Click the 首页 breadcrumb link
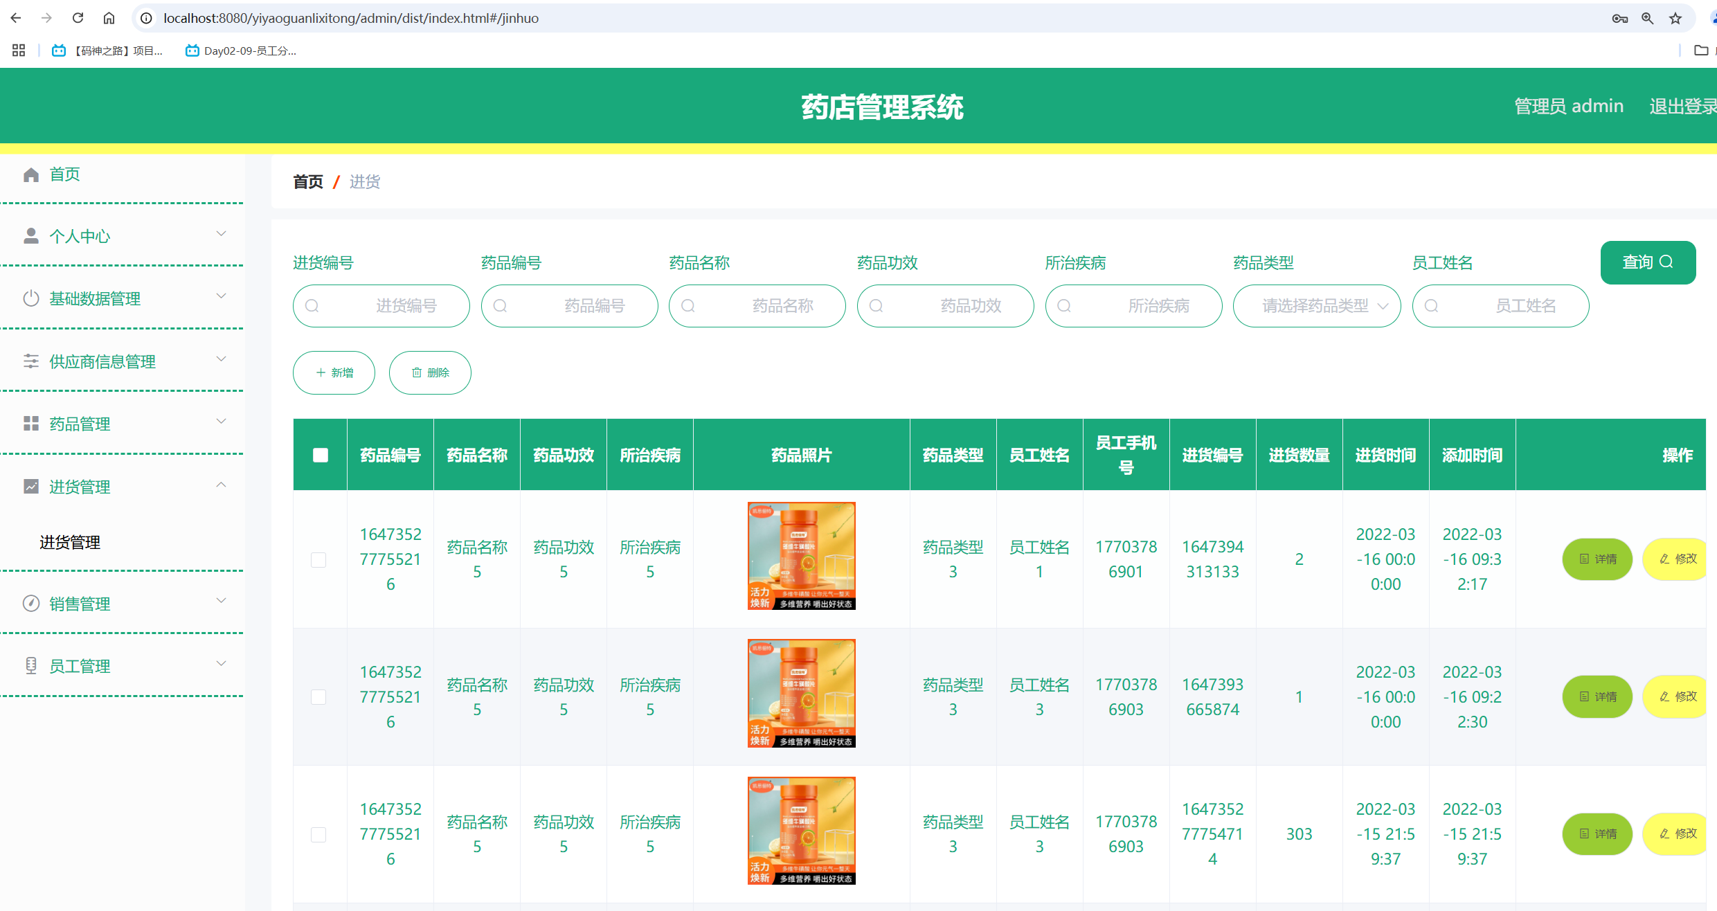1717x911 pixels. [308, 182]
